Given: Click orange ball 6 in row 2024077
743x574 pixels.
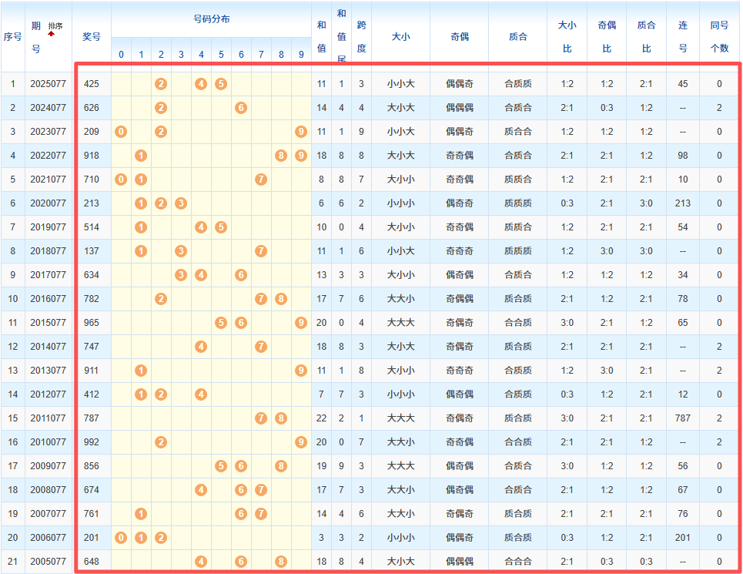Looking at the screenshot, I should 241,108.
